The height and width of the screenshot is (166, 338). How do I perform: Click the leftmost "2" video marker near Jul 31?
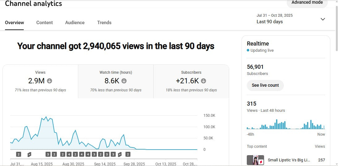[19, 154]
